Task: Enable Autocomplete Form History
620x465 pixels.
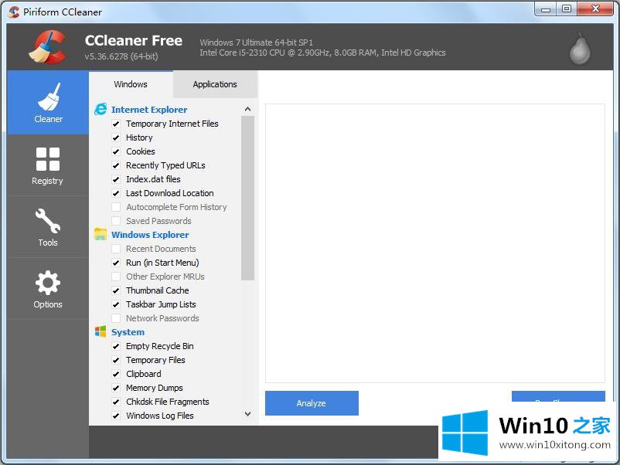Action: tap(116, 207)
